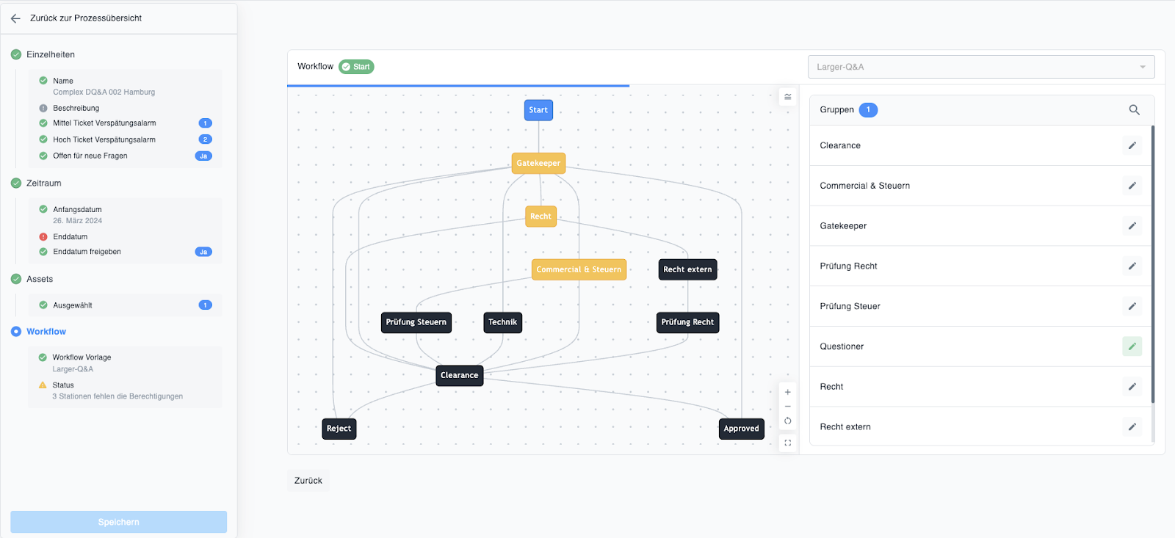Click the Zeitraum green check icon
1175x538 pixels.
[x=16, y=183]
